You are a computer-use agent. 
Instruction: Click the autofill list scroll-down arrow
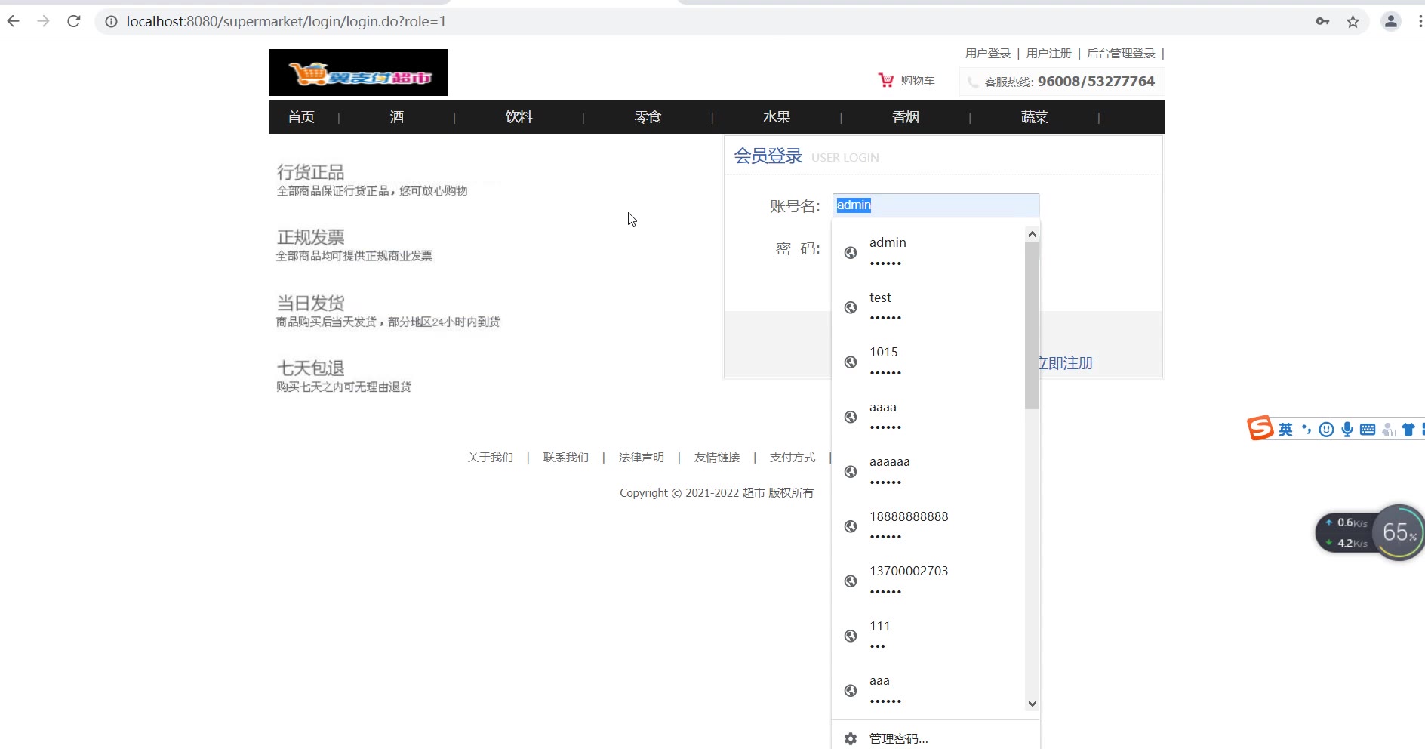(x=1032, y=704)
